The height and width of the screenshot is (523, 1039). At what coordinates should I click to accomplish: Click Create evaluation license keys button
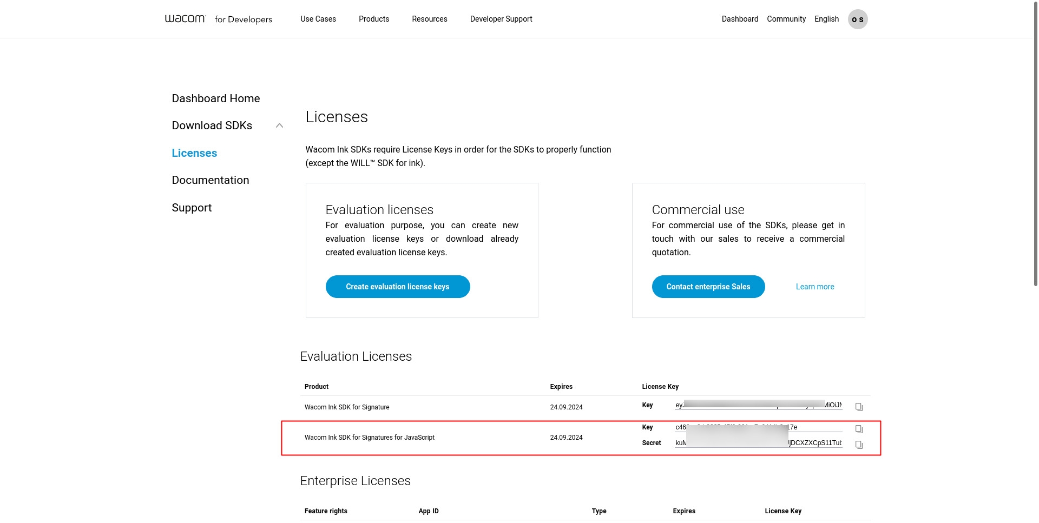tap(397, 287)
